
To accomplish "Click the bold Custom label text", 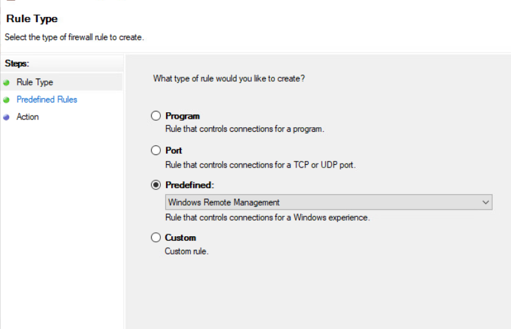I will tap(180, 238).
